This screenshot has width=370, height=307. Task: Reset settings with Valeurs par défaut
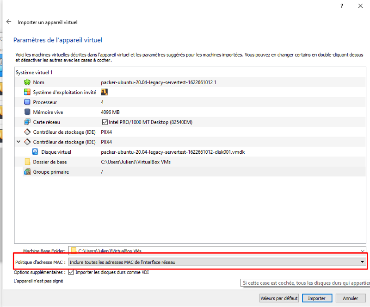pos(279,298)
